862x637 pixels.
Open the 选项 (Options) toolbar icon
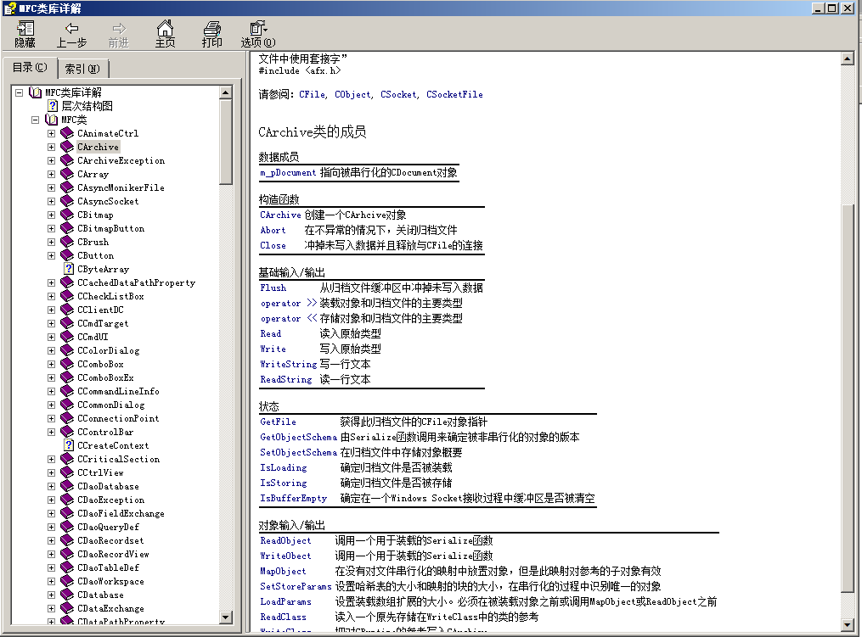click(258, 34)
